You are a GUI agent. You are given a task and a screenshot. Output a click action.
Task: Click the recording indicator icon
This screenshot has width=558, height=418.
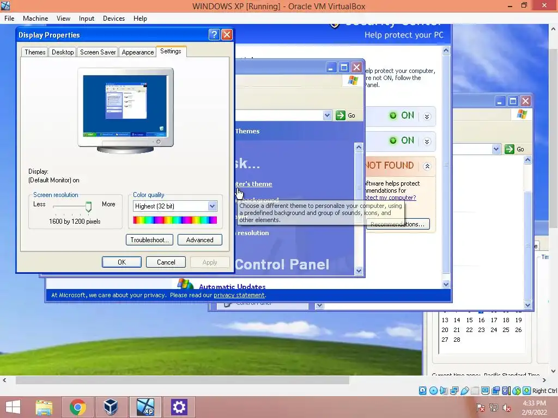point(495,391)
